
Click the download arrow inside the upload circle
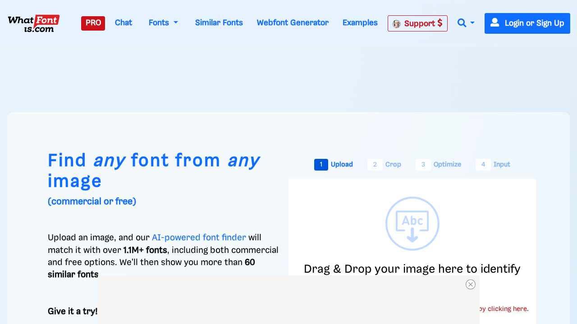(x=412, y=235)
